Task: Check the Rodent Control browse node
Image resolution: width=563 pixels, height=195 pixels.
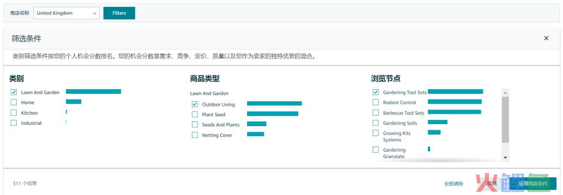Action: pos(375,102)
